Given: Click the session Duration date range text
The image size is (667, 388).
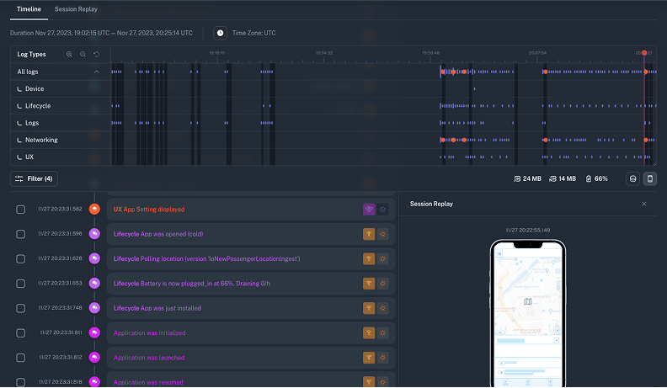Looking at the screenshot, I should (101, 33).
